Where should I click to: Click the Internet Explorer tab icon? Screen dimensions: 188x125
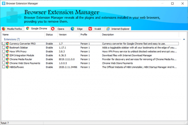coord(108,29)
